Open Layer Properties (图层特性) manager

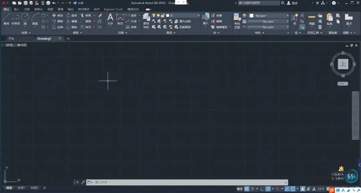tap(146, 21)
